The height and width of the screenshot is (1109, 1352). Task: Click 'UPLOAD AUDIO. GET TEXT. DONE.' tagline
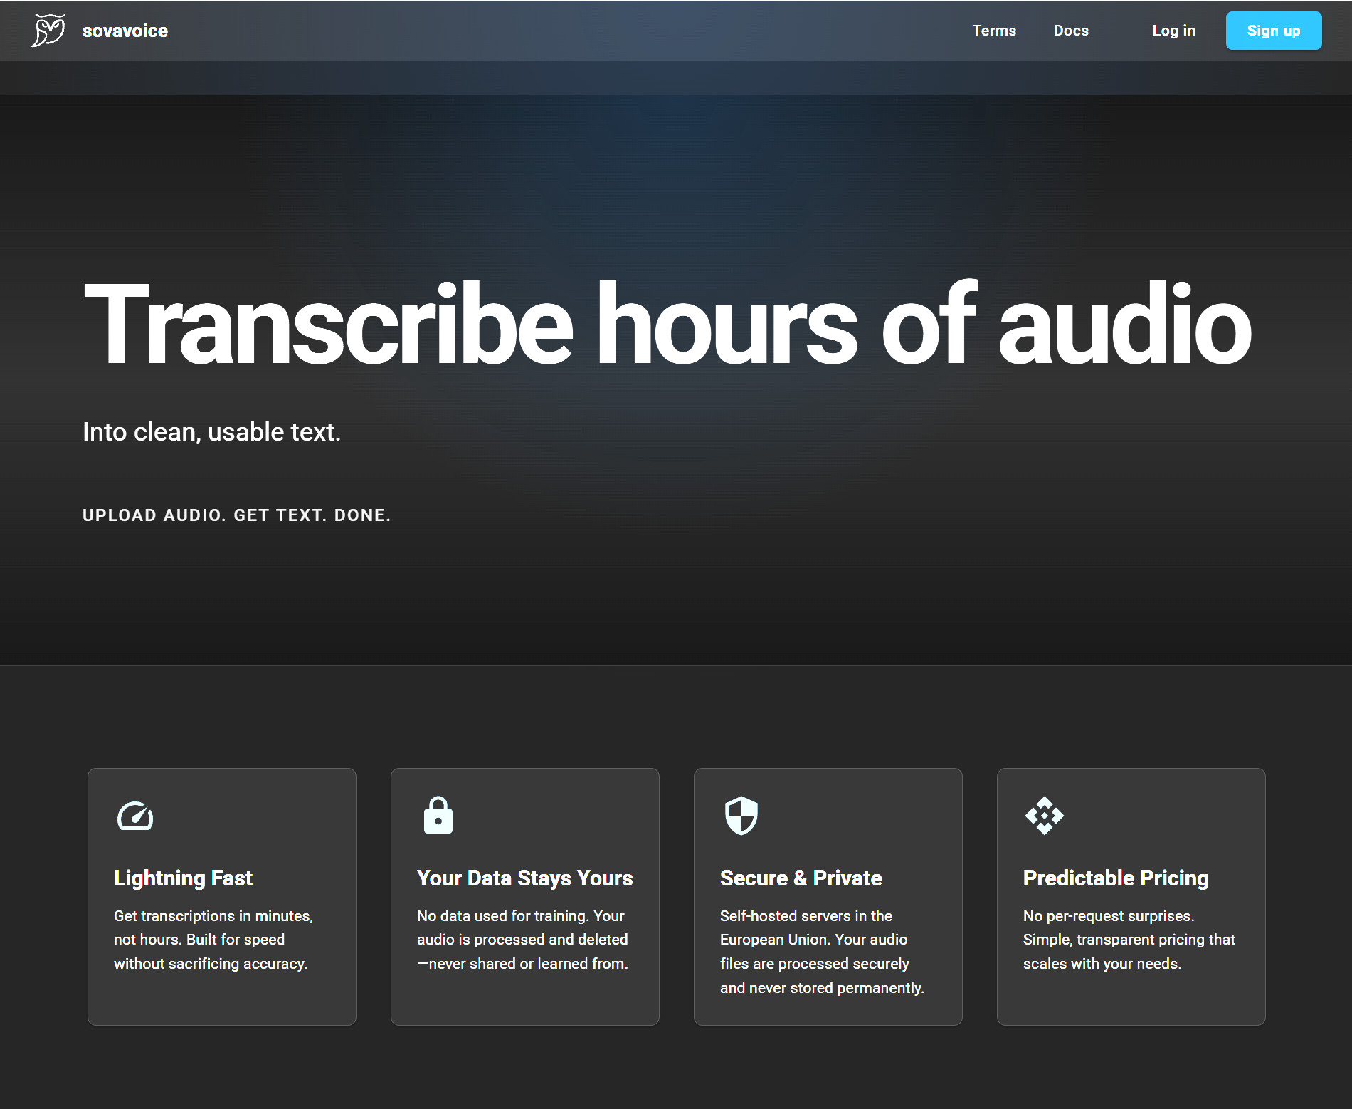(x=236, y=515)
